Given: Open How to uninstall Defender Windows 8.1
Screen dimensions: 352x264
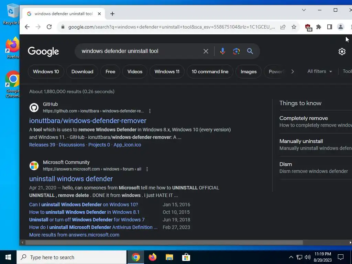Looking at the screenshot, I should [x=85, y=212].
